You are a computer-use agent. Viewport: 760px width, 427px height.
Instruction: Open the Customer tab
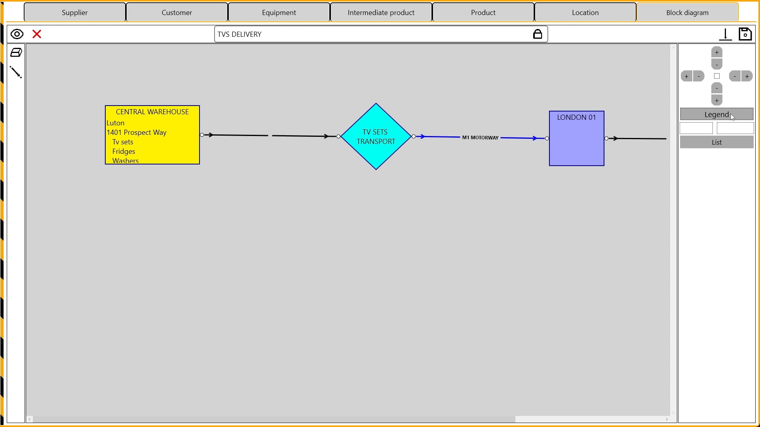pyautogui.click(x=177, y=12)
